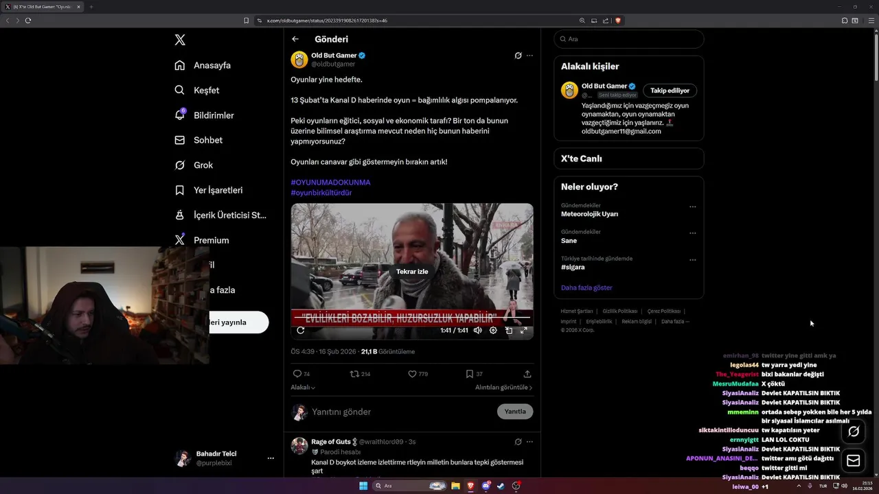The height and width of the screenshot is (494, 879).
Task: Open Anasayfa in the sidebar
Action: [x=203, y=65]
